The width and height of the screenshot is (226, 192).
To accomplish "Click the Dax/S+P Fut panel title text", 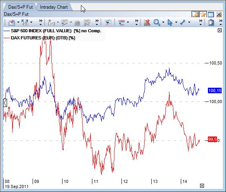I will [x=16, y=14].
